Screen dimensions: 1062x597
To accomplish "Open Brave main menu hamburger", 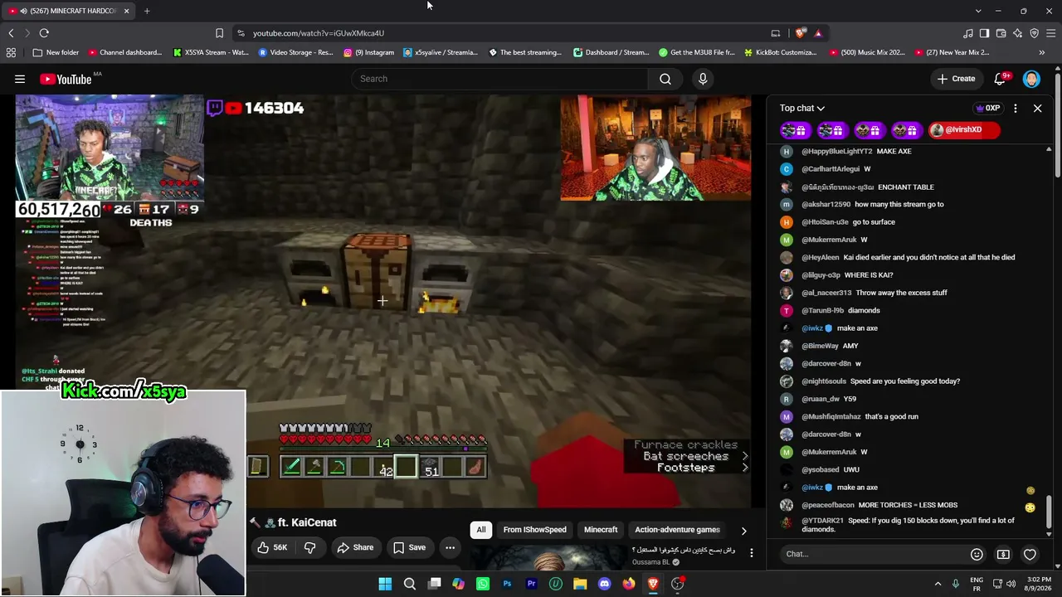I will pos(1050,33).
